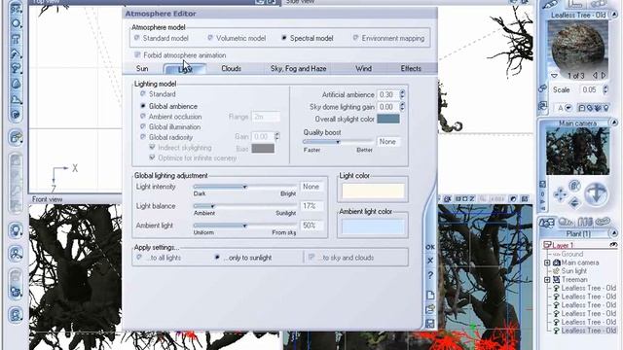This screenshot has width=623, height=350.
Task: Click the light bulb icon right of A dropdown
Action: tap(605, 108)
